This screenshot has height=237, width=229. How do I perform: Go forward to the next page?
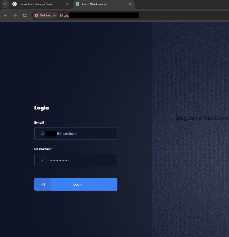point(15,15)
